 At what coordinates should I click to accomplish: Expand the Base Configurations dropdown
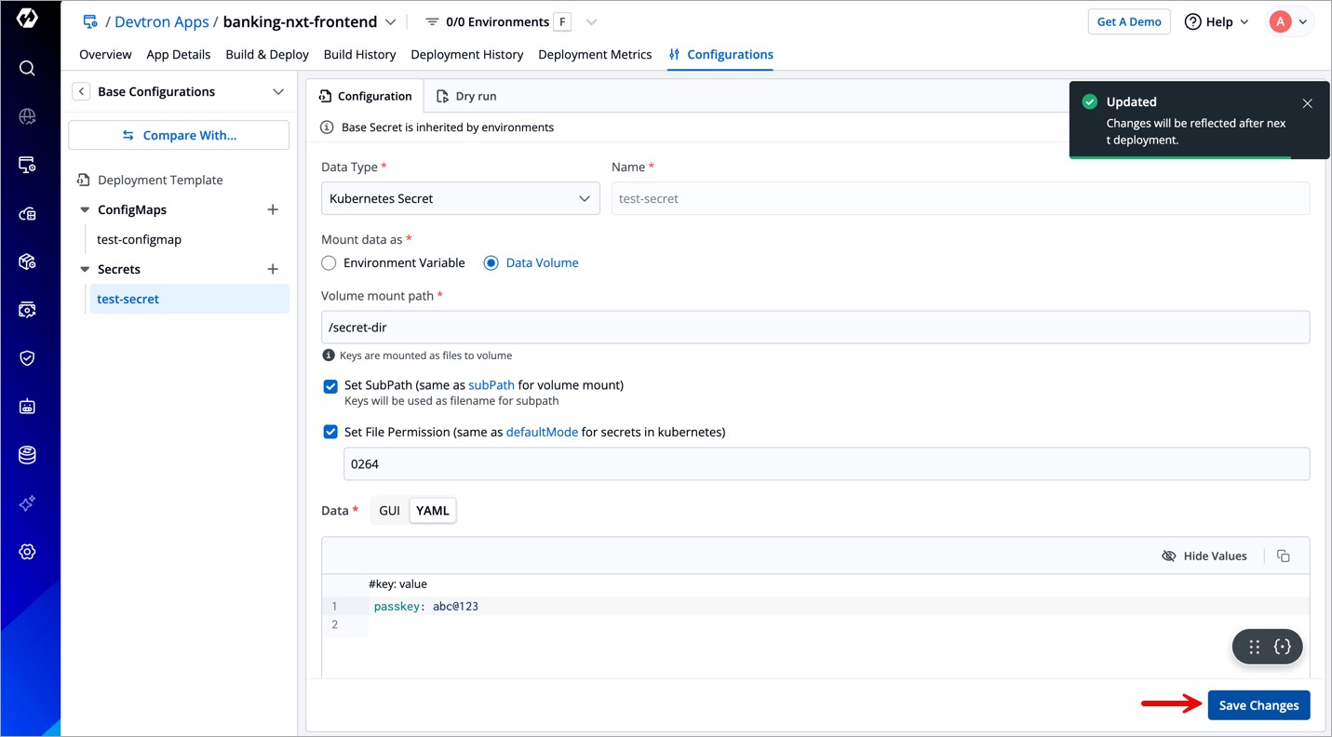click(x=277, y=91)
